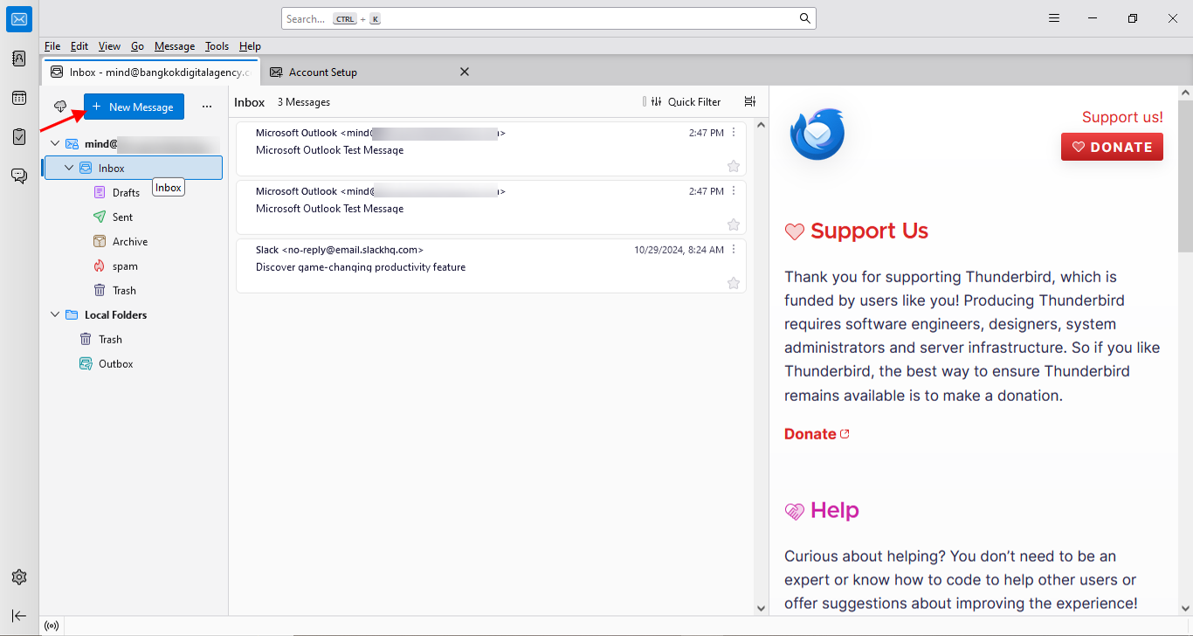This screenshot has height=636, width=1193.
Task: Open folder pane options (three dots)
Action: point(207,107)
